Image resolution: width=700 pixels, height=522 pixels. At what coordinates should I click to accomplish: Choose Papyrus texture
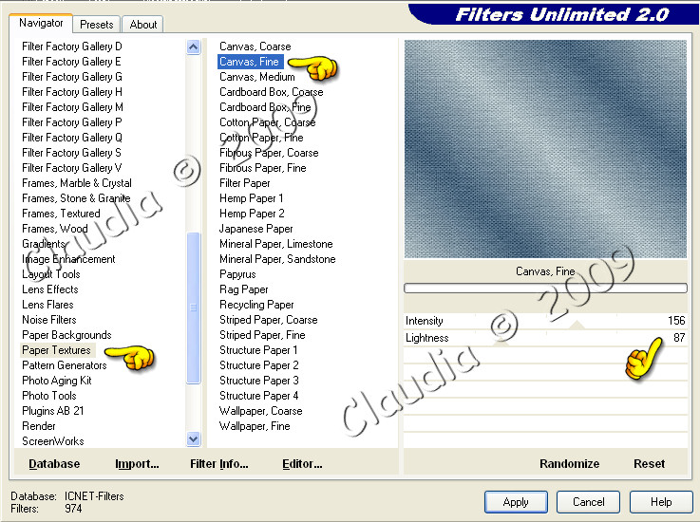click(x=237, y=274)
